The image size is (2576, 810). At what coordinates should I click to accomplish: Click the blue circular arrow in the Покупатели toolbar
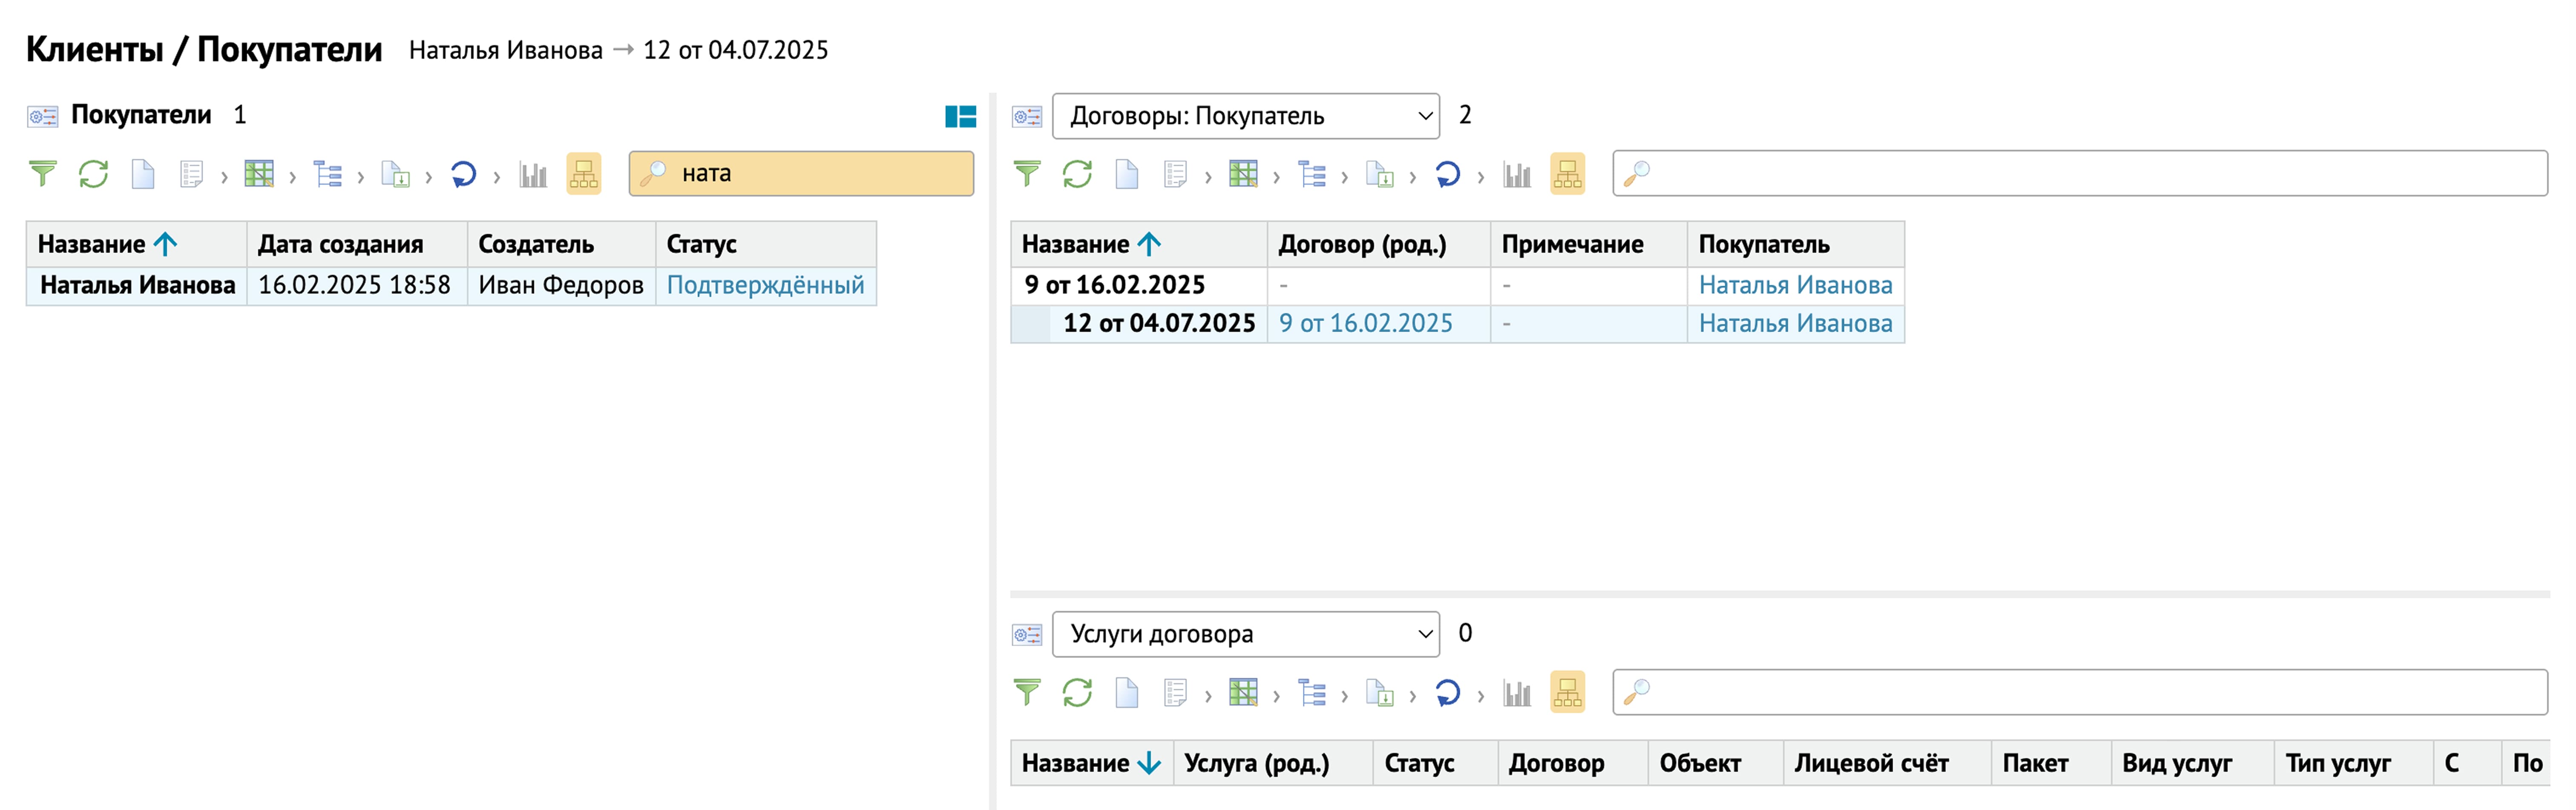click(463, 174)
